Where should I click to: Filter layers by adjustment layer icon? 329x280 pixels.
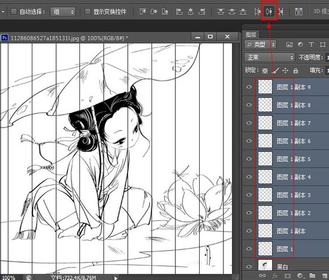click(x=300, y=44)
